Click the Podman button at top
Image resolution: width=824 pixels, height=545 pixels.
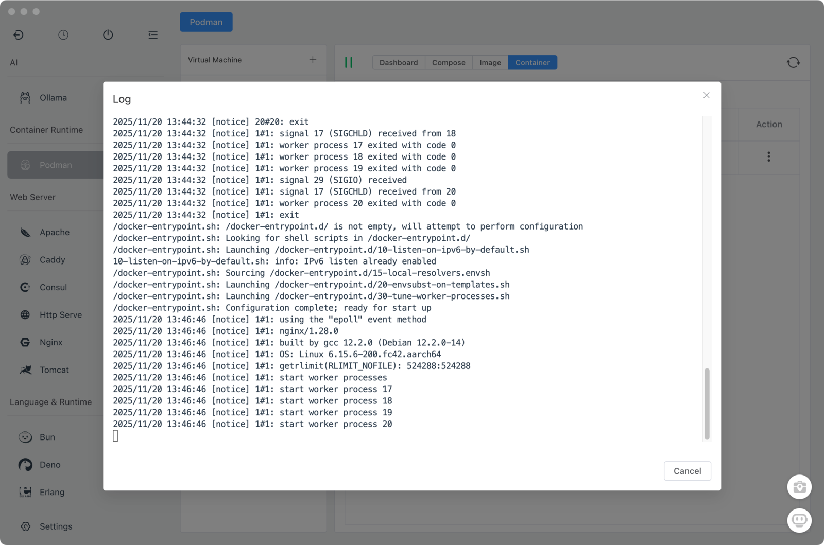pos(206,22)
